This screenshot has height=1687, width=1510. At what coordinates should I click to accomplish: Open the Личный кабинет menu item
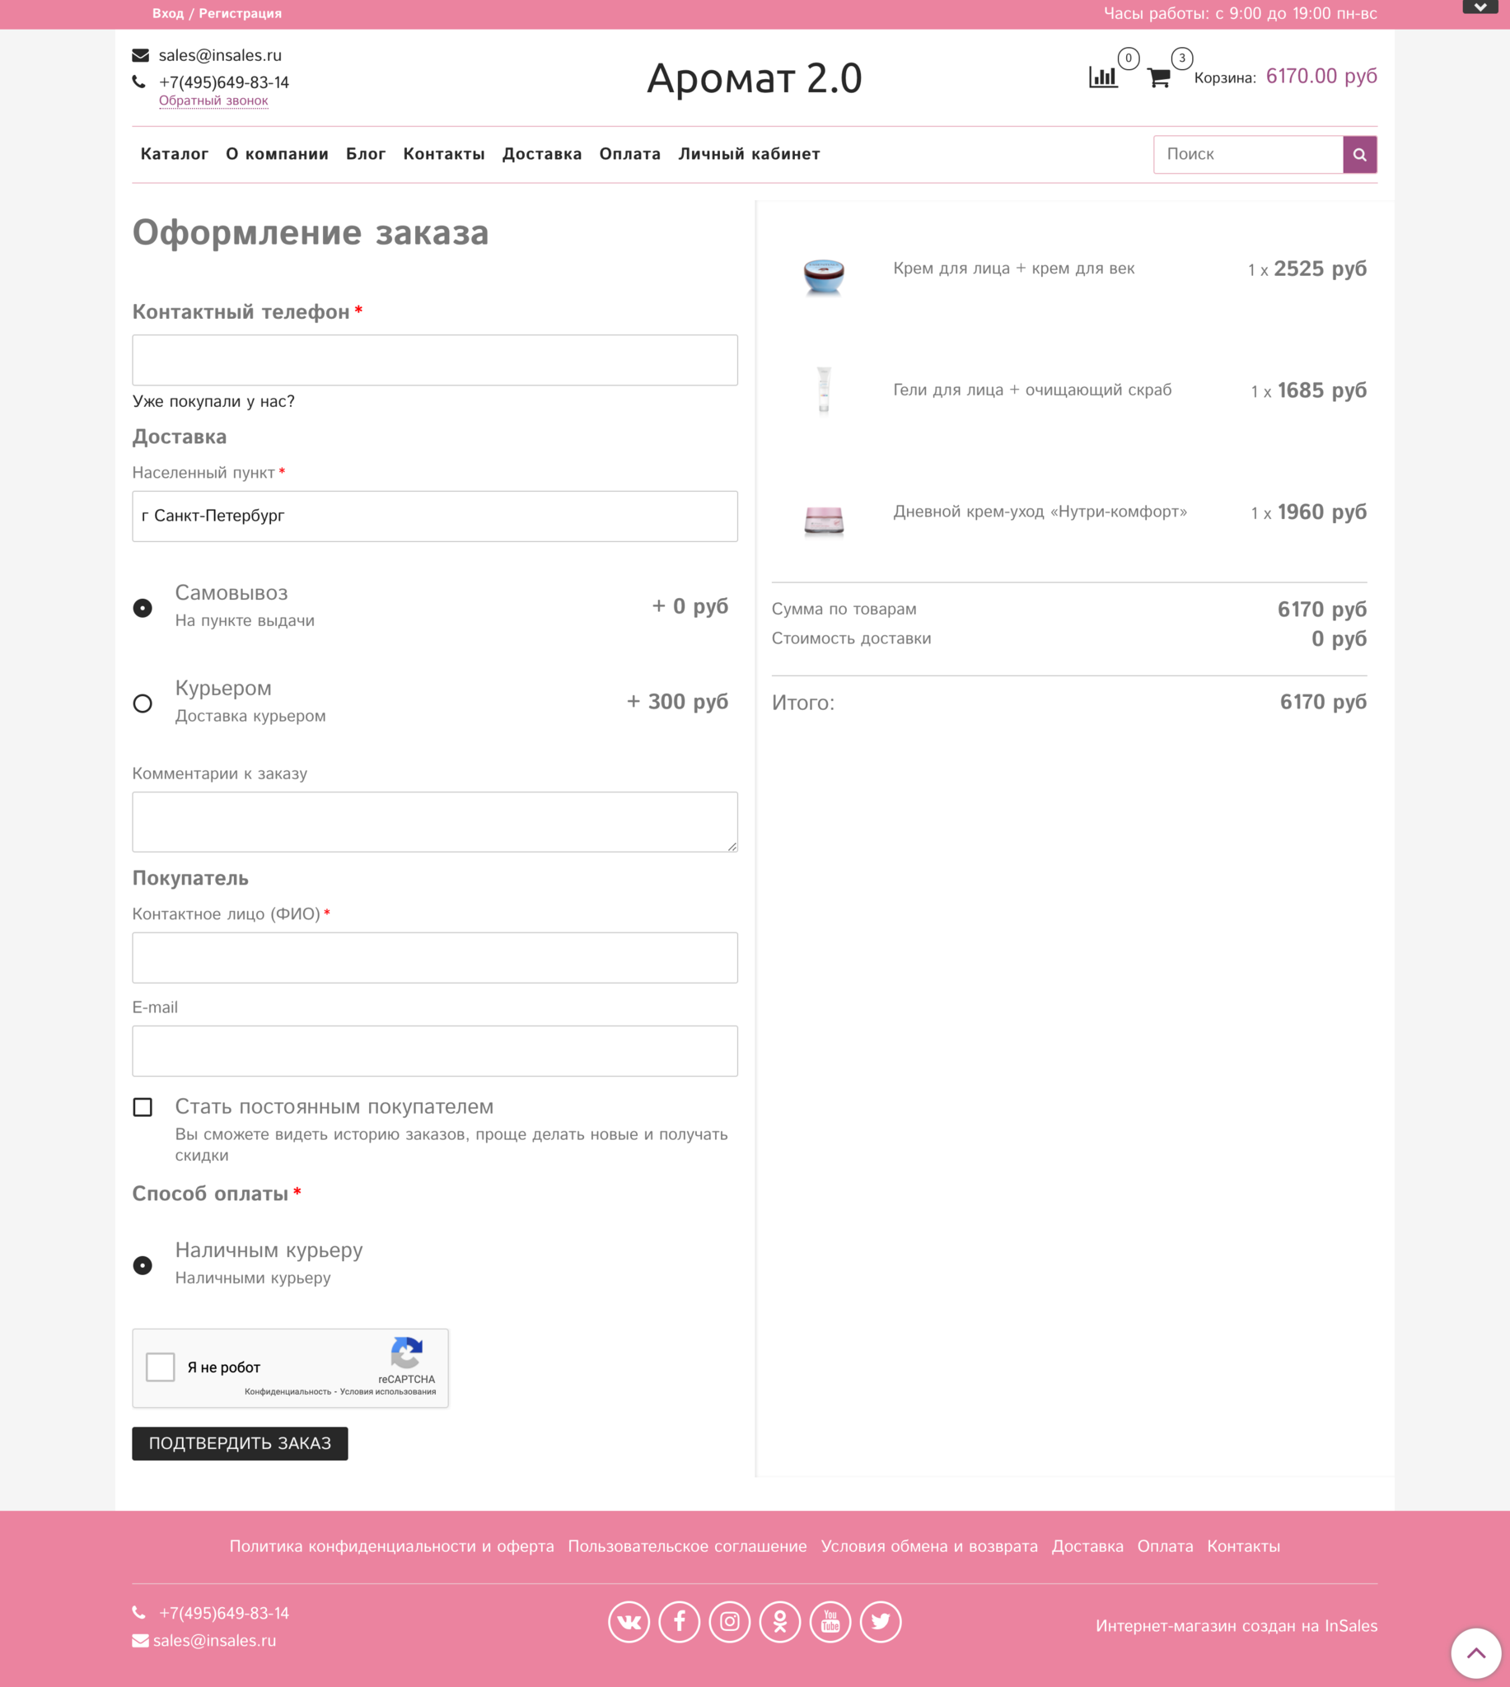(x=749, y=154)
